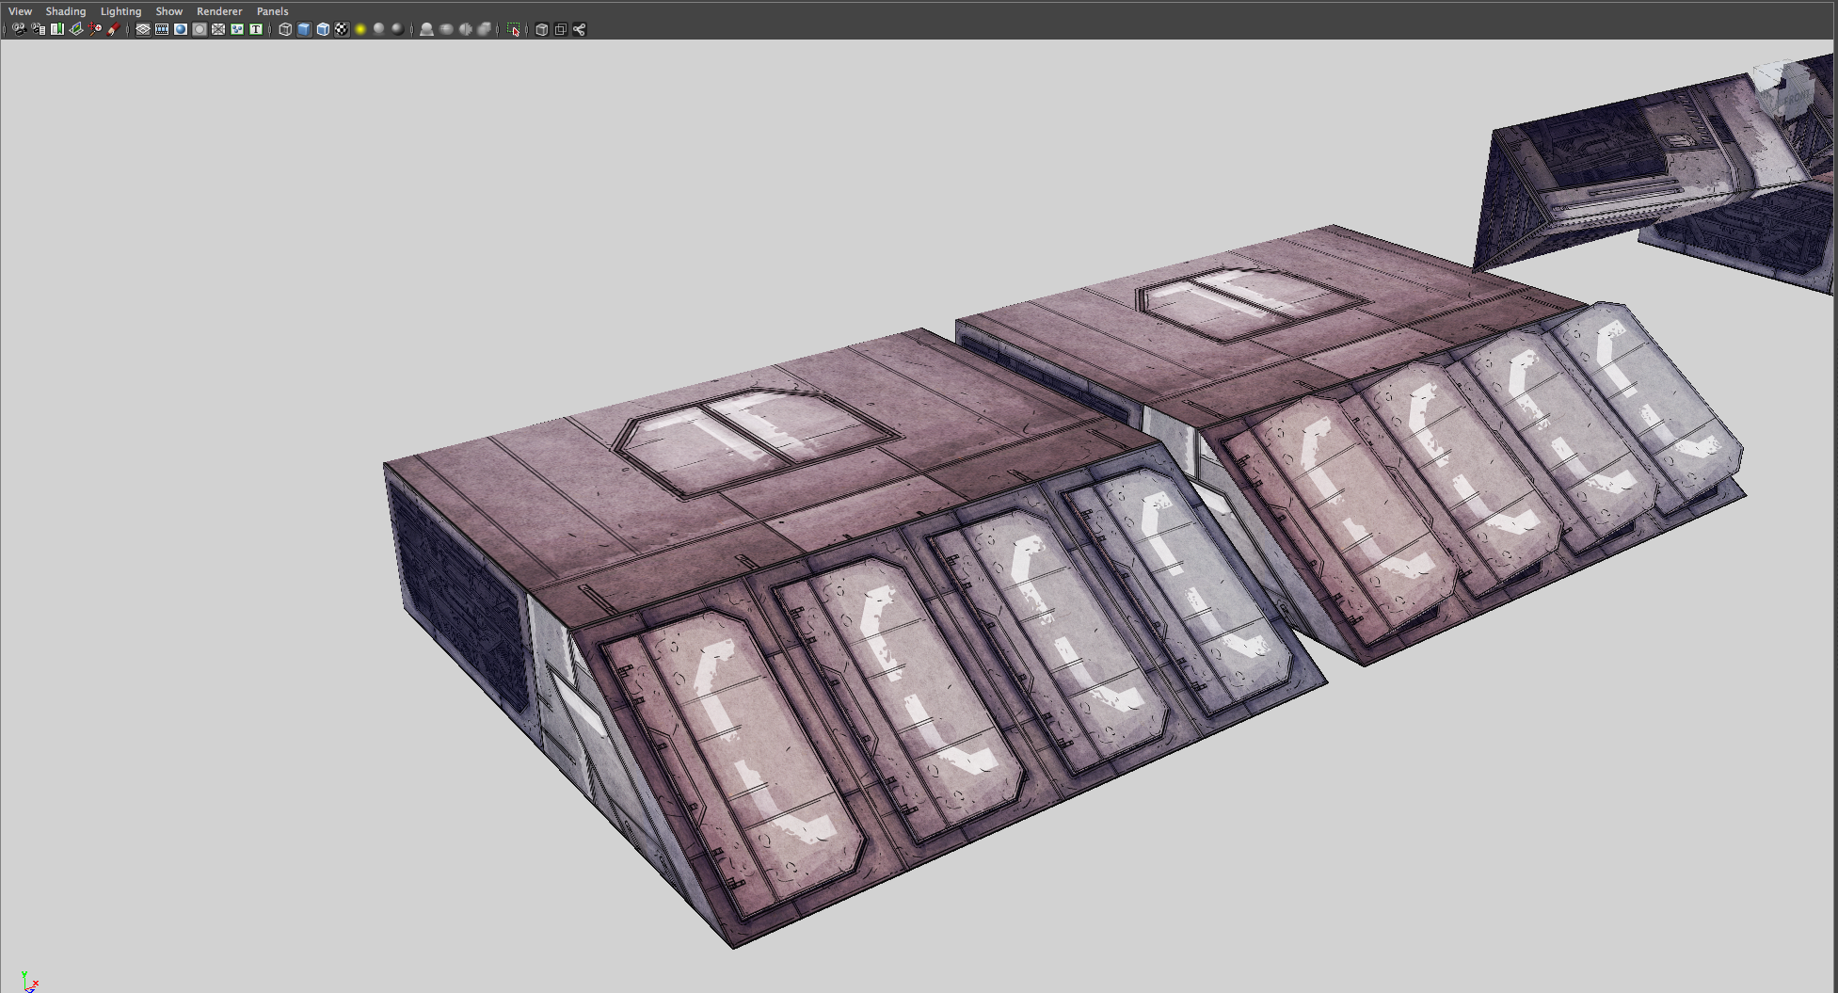Click the view cube in the viewport corner
The image size is (1838, 993).
coord(1786,95)
